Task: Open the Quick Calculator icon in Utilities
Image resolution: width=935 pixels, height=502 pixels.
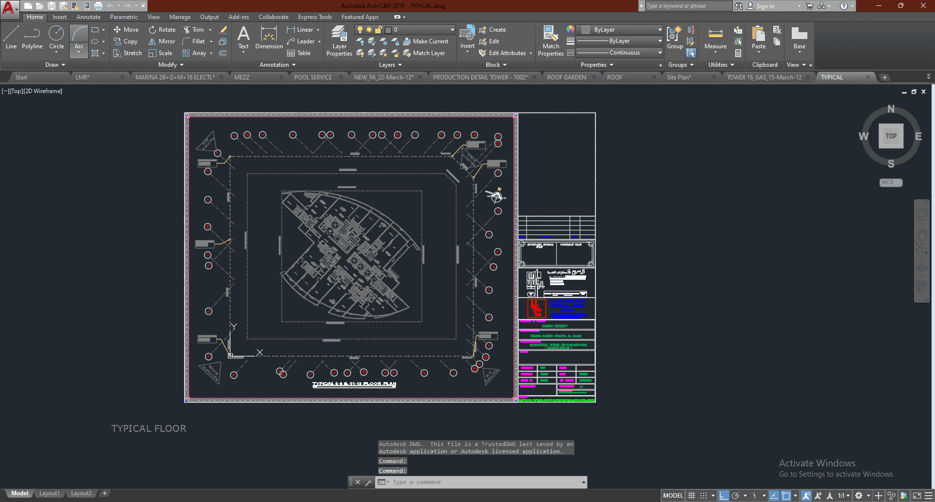Action: tap(738, 53)
